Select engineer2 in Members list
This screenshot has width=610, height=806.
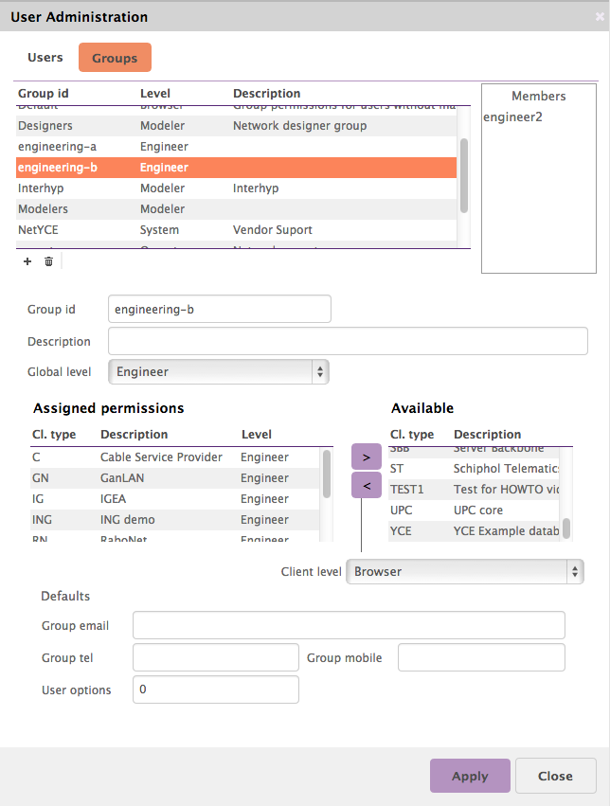click(512, 117)
